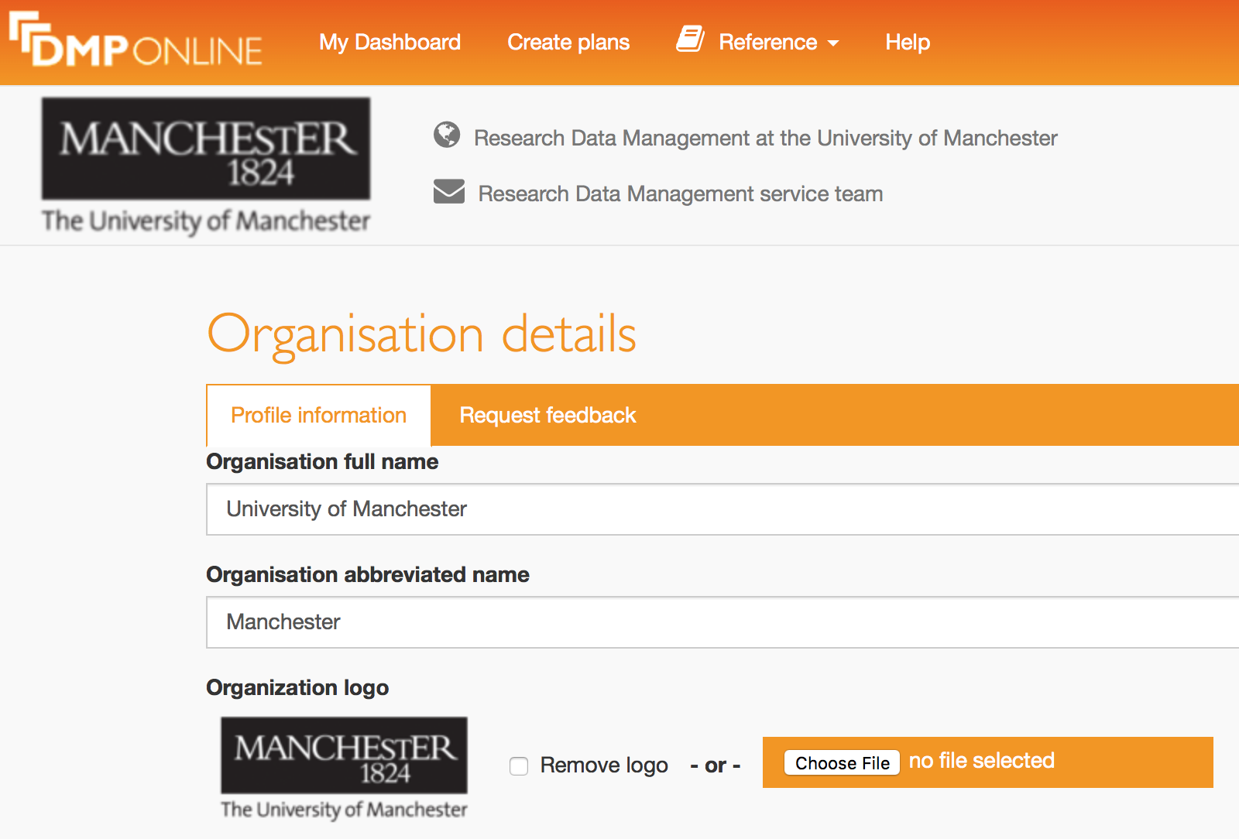1239x839 pixels.
Task: Click the Reference caret arrow
Action: [x=833, y=43]
